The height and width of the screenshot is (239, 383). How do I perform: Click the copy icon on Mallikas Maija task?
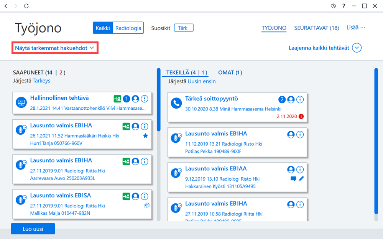tap(146, 206)
